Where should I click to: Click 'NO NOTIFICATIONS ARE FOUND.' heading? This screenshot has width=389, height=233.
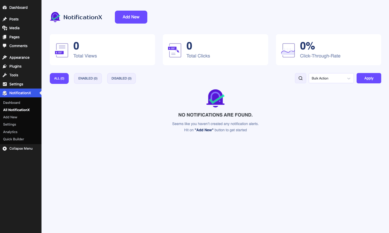point(216,115)
